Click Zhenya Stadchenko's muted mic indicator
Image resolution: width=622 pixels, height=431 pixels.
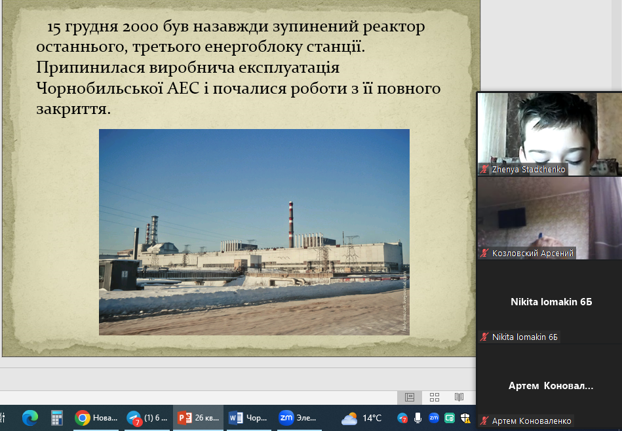tap(484, 169)
